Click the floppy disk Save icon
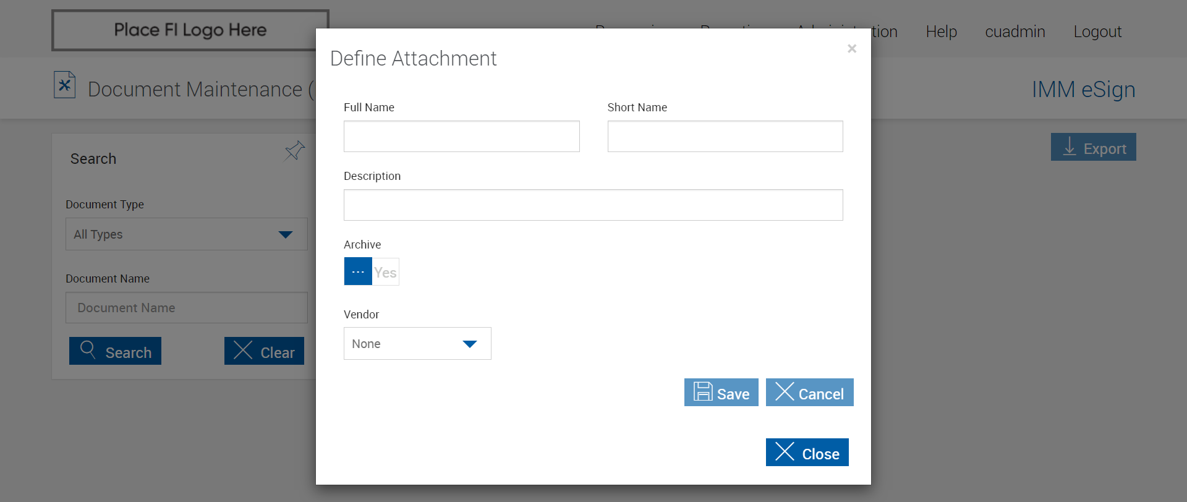The image size is (1187, 502). (x=703, y=392)
